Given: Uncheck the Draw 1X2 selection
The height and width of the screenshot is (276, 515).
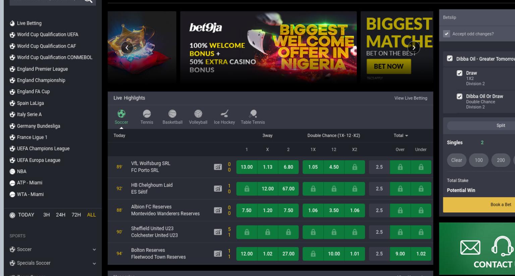Looking at the screenshot, I should pos(459,73).
